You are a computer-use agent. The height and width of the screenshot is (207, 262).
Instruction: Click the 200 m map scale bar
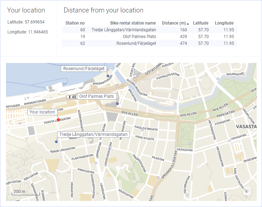(19, 192)
